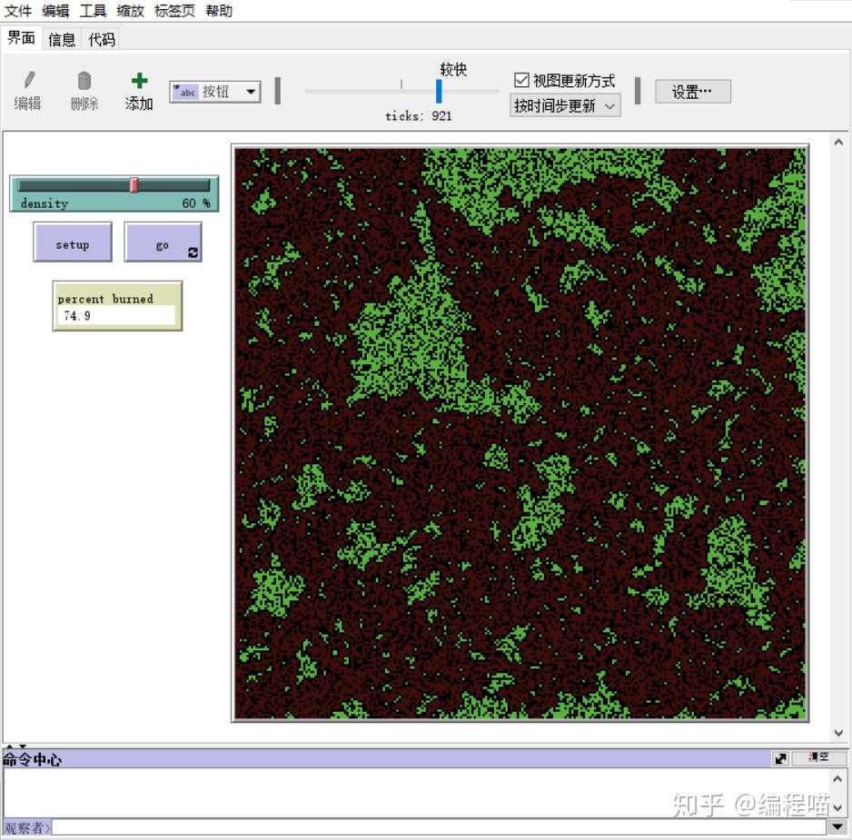
Task: Click the forever-loop icon on go button
Action: pyautogui.click(x=193, y=252)
